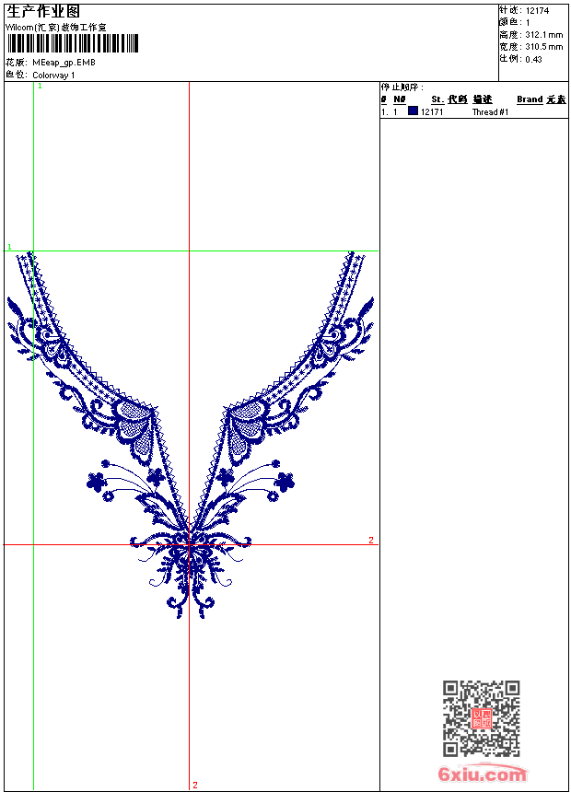The width and height of the screenshot is (571, 792).
Task: Click the 12171 stitch count in thread row
Action: (x=432, y=112)
